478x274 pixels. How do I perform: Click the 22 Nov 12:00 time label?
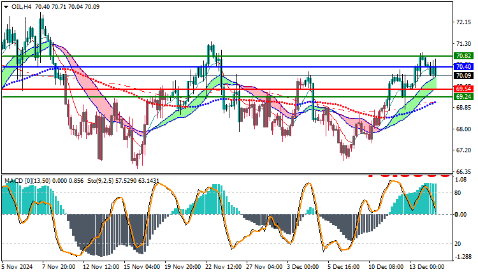pyautogui.click(x=224, y=267)
